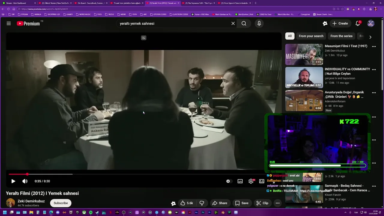Open more actions (three dots) under video
384x216 pixels.
[277, 203]
